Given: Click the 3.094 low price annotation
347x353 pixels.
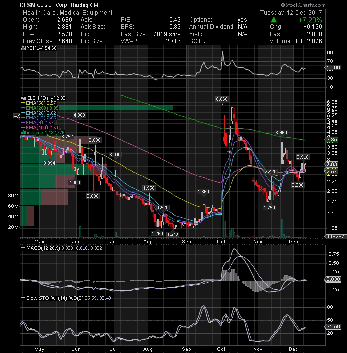Looking at the screenshot, I should pyautogui.click(x=49, y=163).
